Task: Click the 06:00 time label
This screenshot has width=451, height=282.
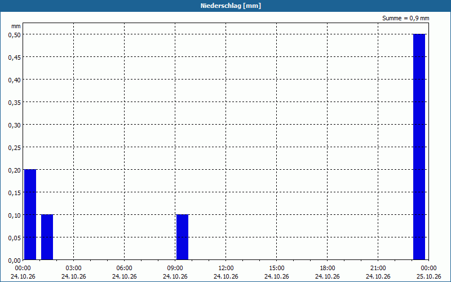Action: [124, 268]
